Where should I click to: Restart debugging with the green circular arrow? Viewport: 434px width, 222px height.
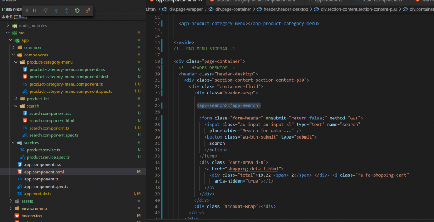(77, 11)
